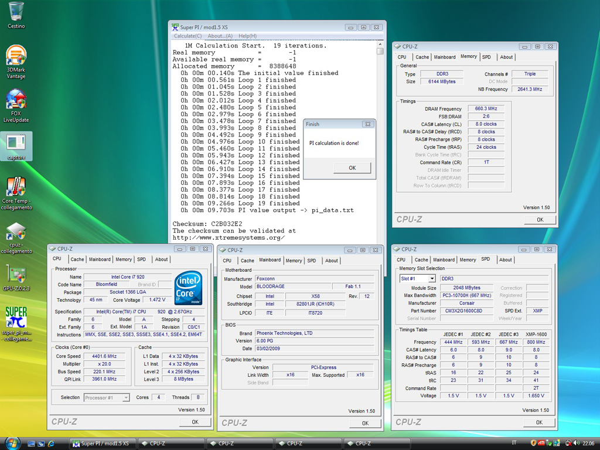Open the Cestino recycle bin icon
Screen dimensions: 600x450
tap(16, 15)
